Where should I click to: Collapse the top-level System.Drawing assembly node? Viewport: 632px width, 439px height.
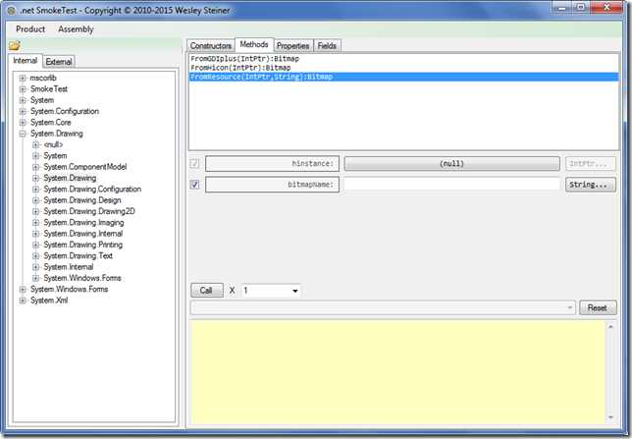click(23, 134)
